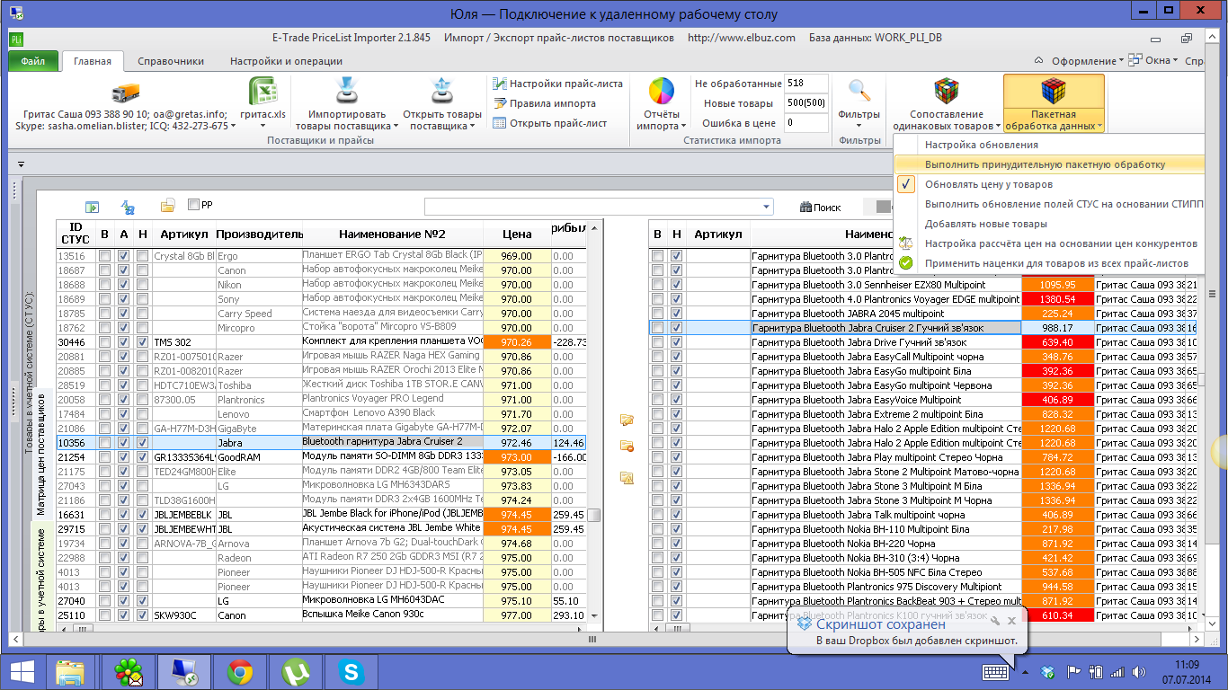This screenshot has height=690, width=1228.
Task: Click the top folder-edit icon between grids
Action: click(x=627, y=420)
